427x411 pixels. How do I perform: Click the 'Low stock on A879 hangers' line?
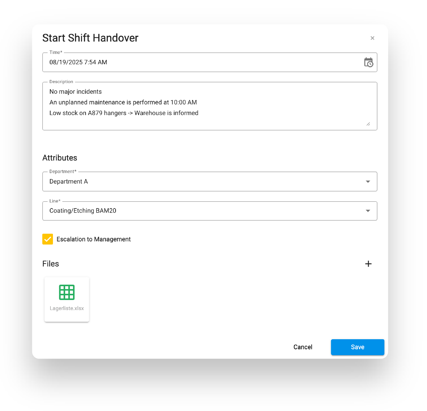tap(124, 113)
